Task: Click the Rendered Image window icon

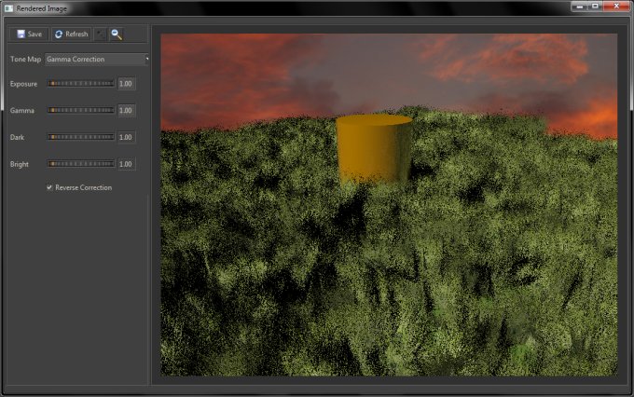Action: pos(8,8)
